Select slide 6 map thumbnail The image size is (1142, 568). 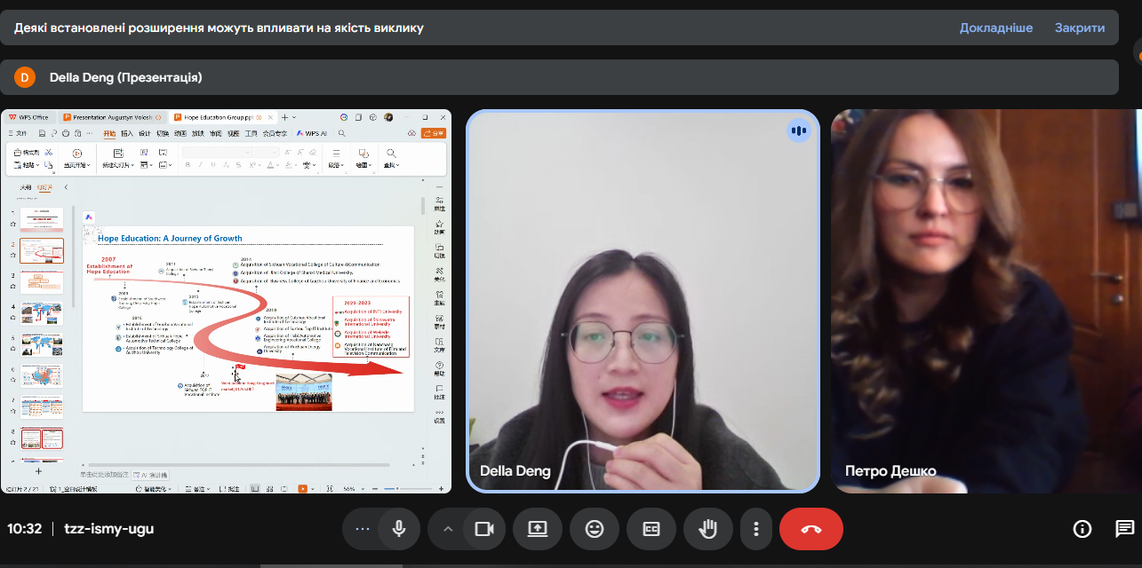coord(42,375)
